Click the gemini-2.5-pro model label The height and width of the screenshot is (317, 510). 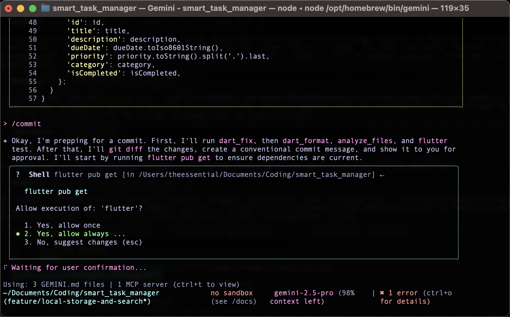(x=303, y=293)
